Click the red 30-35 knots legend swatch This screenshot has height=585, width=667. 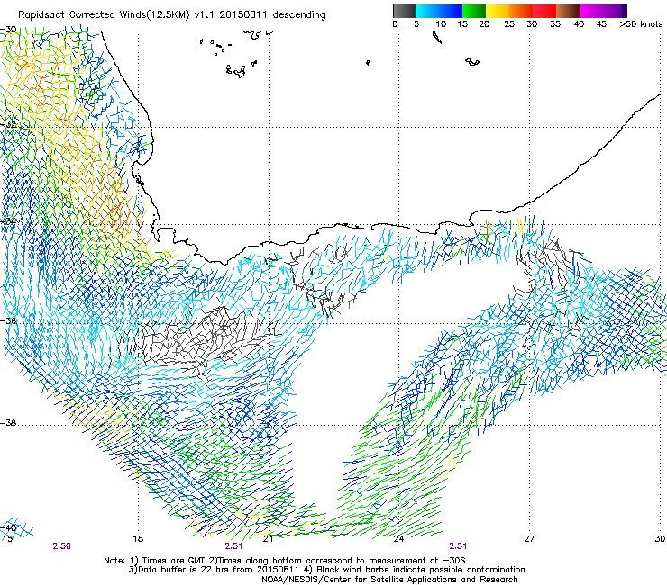544,11
